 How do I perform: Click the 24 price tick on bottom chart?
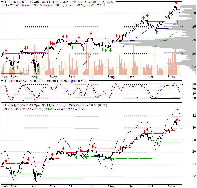194,164
